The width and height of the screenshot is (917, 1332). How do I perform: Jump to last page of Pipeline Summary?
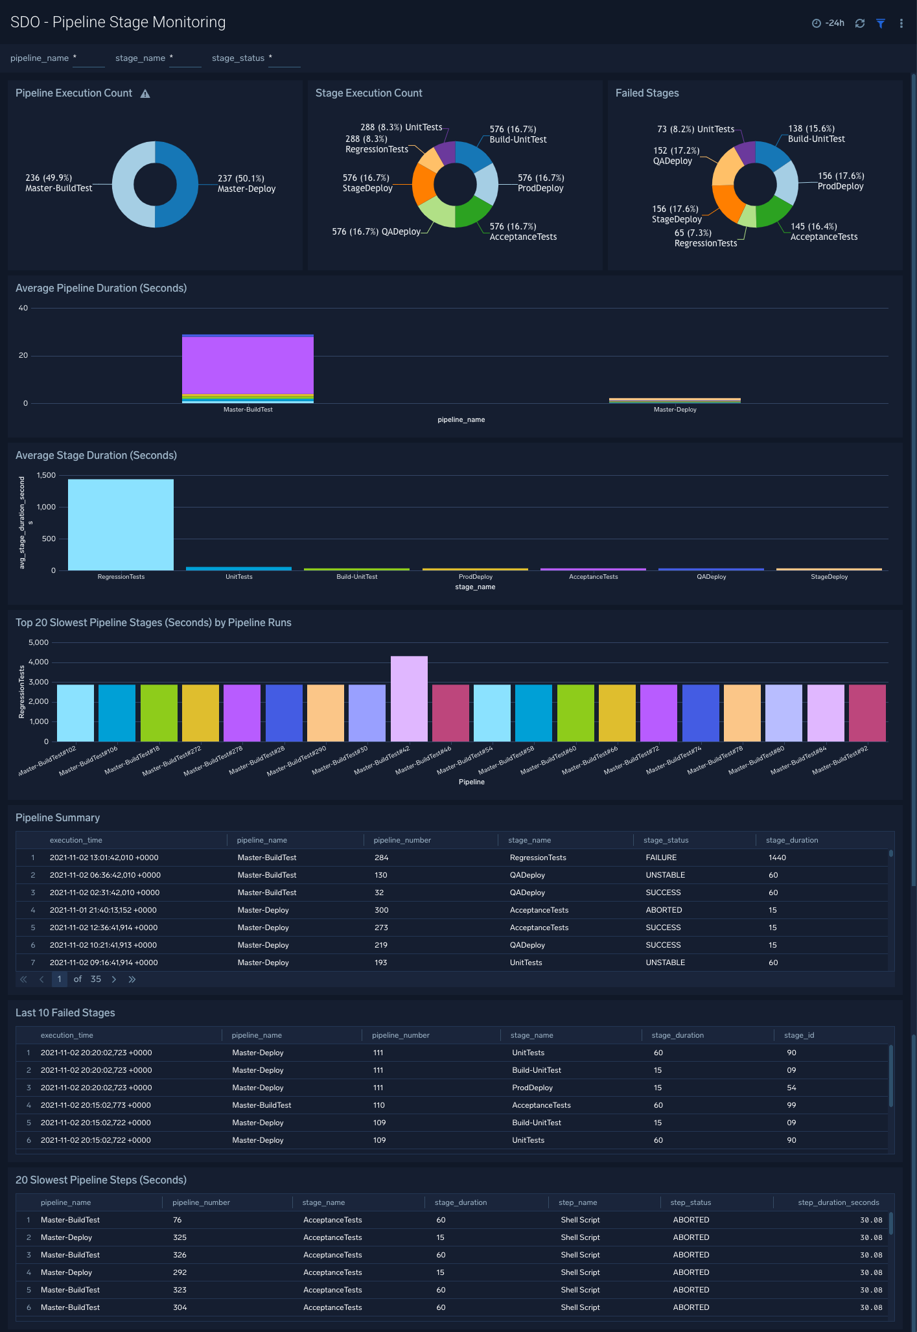click(x=132, y=979)
